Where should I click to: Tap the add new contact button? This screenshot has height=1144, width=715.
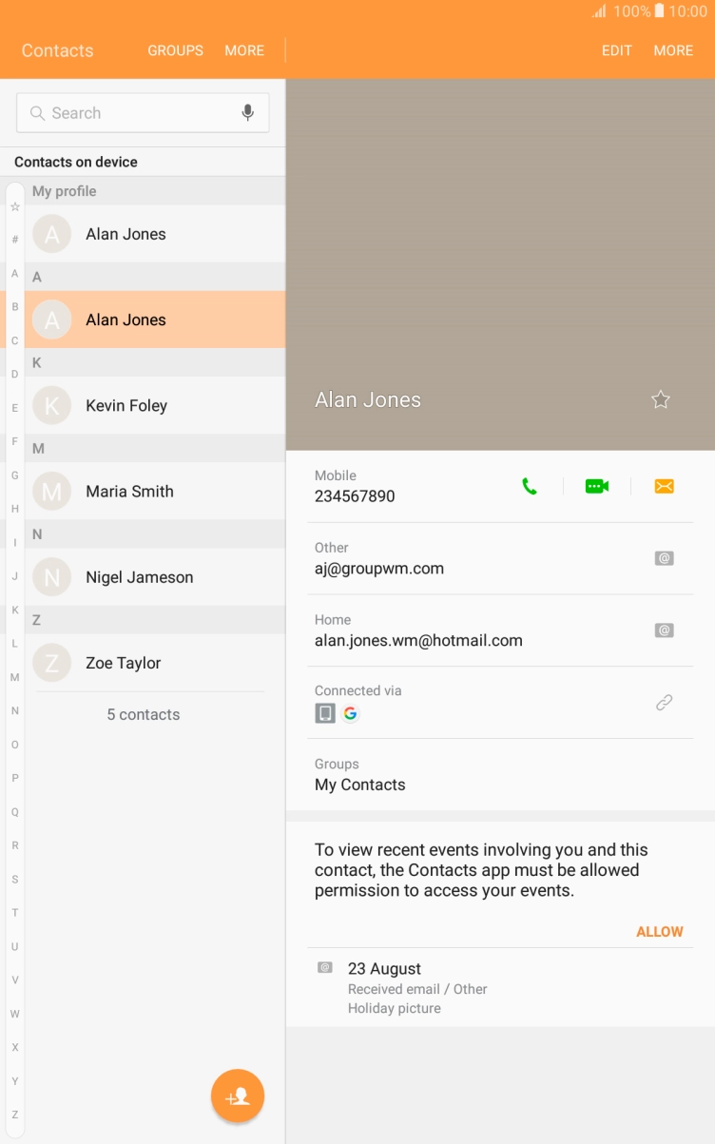coord(238,1096)
